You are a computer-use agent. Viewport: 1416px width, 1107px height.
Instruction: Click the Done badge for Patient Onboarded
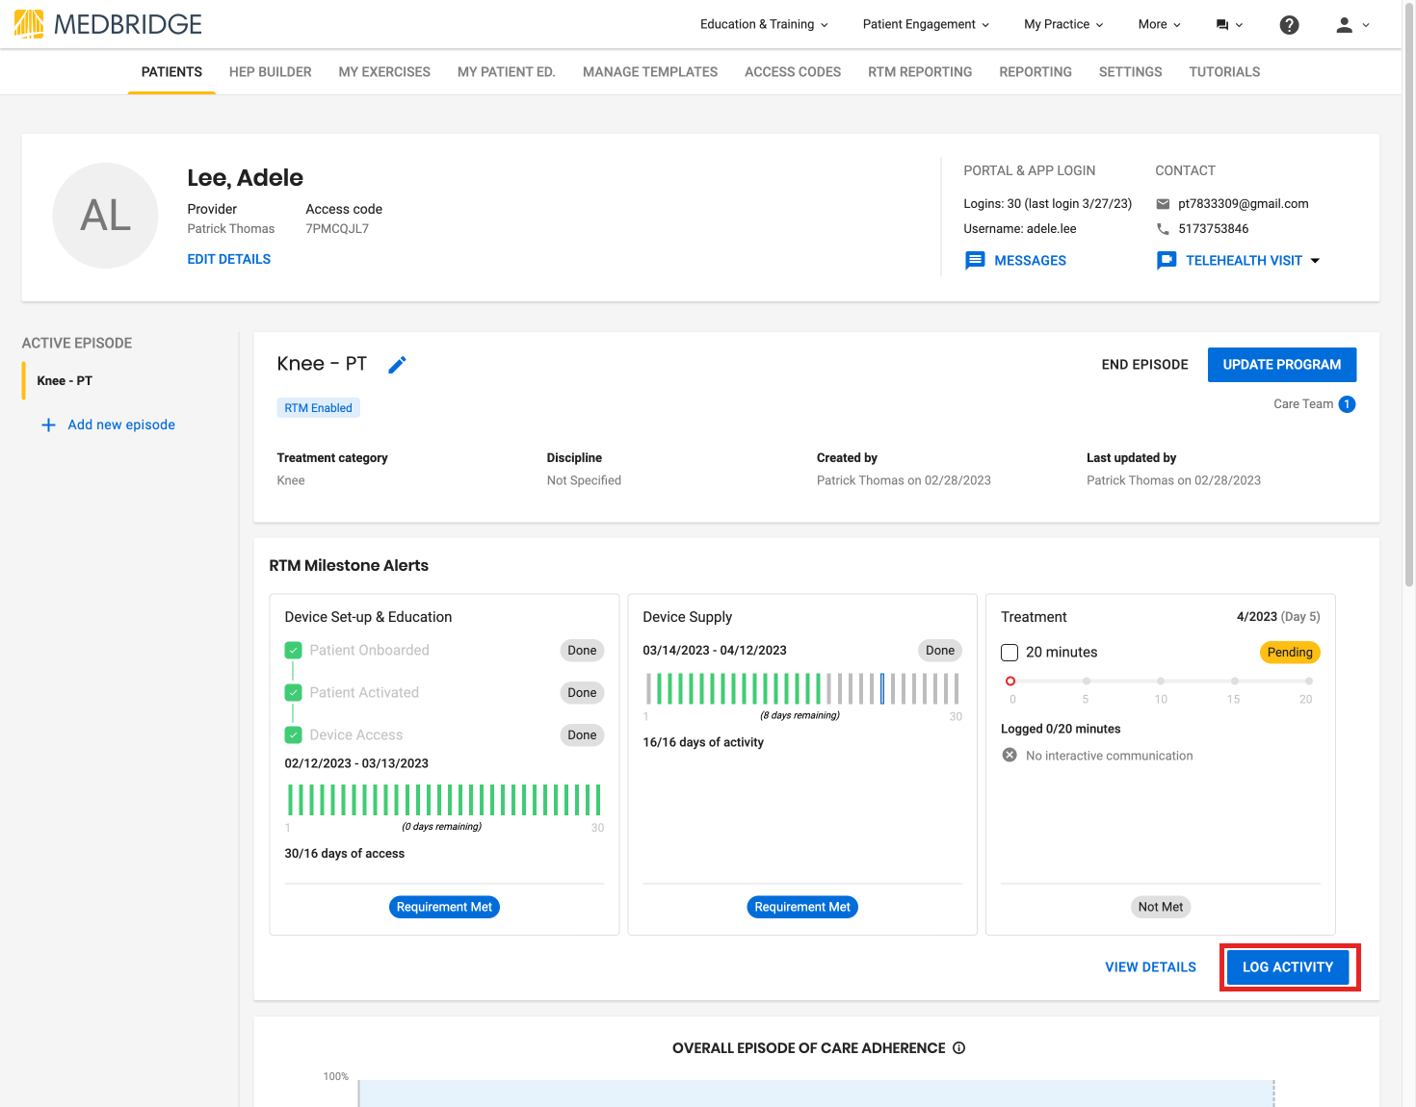coord(582,651)
